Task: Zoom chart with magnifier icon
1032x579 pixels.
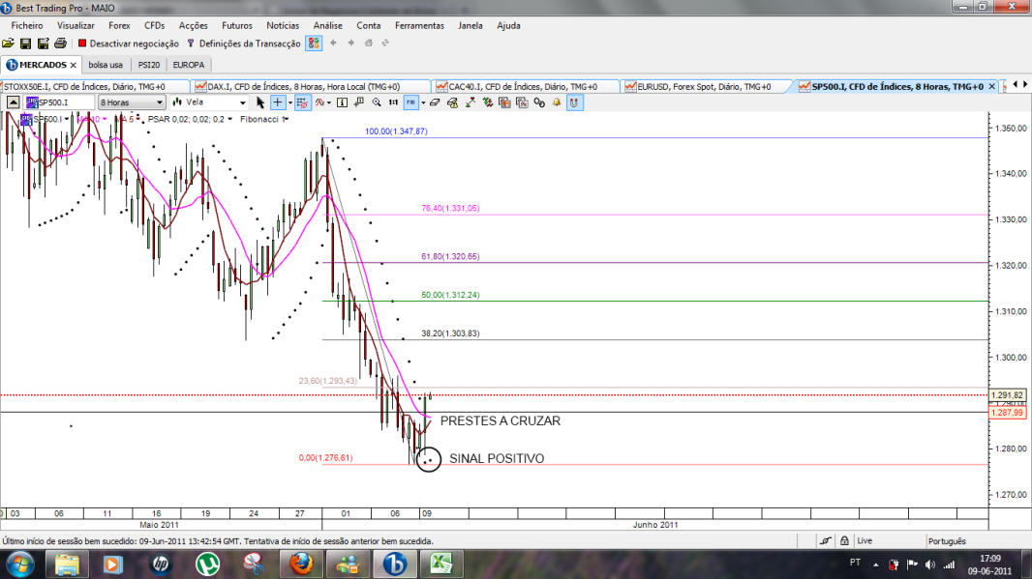Action: [x=377, y=102]
